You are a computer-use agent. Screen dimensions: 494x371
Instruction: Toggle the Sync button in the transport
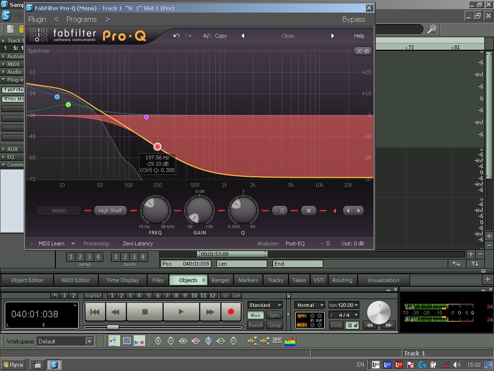coord(274,315)
